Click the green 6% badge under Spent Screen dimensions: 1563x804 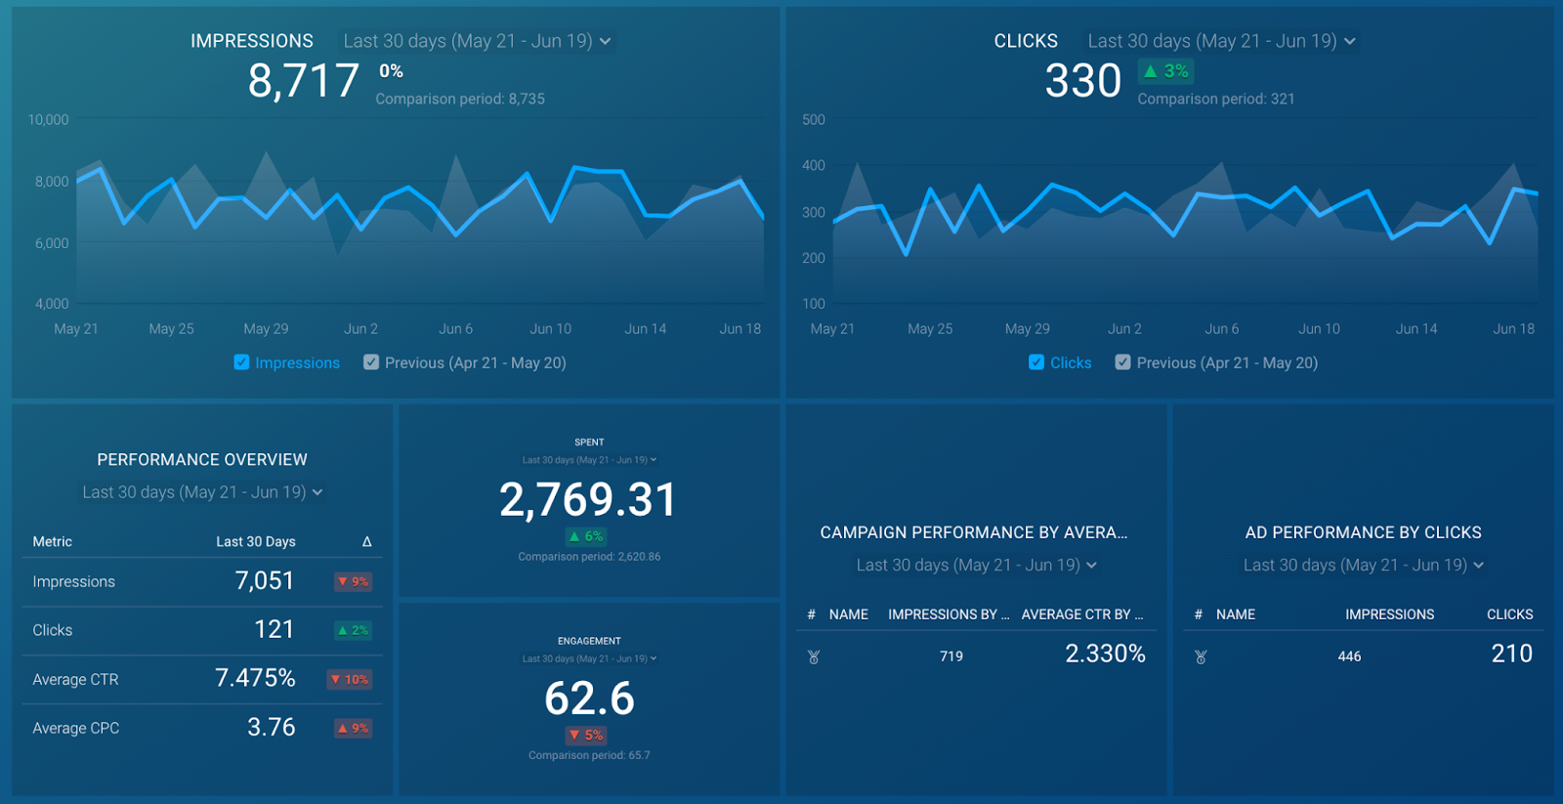tap(586, 536)
